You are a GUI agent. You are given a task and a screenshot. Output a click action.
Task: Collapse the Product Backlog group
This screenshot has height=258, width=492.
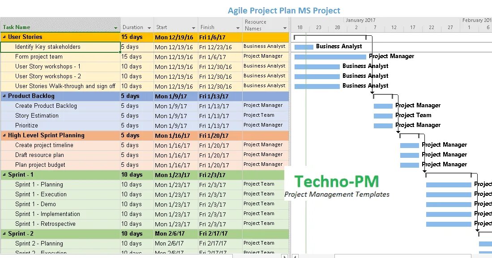5,96
